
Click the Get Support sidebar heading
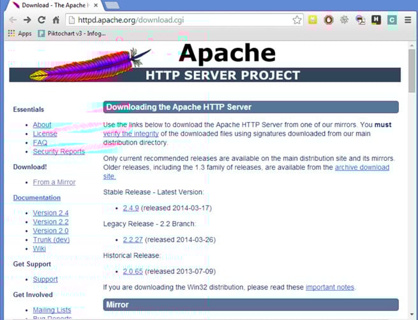click(x=32, y=264)
